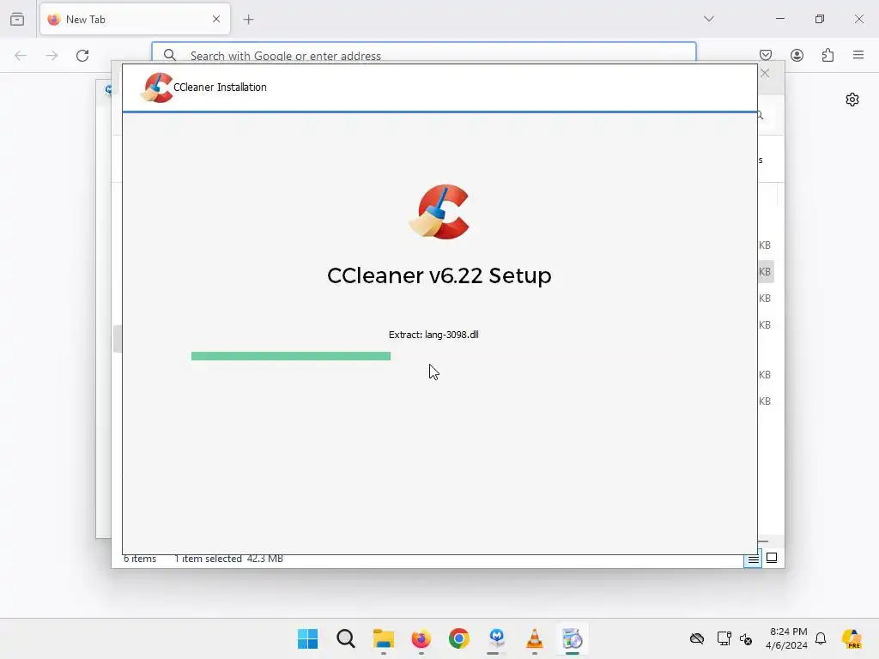Open File Explorer from taskbar

(x=384, y=638)
